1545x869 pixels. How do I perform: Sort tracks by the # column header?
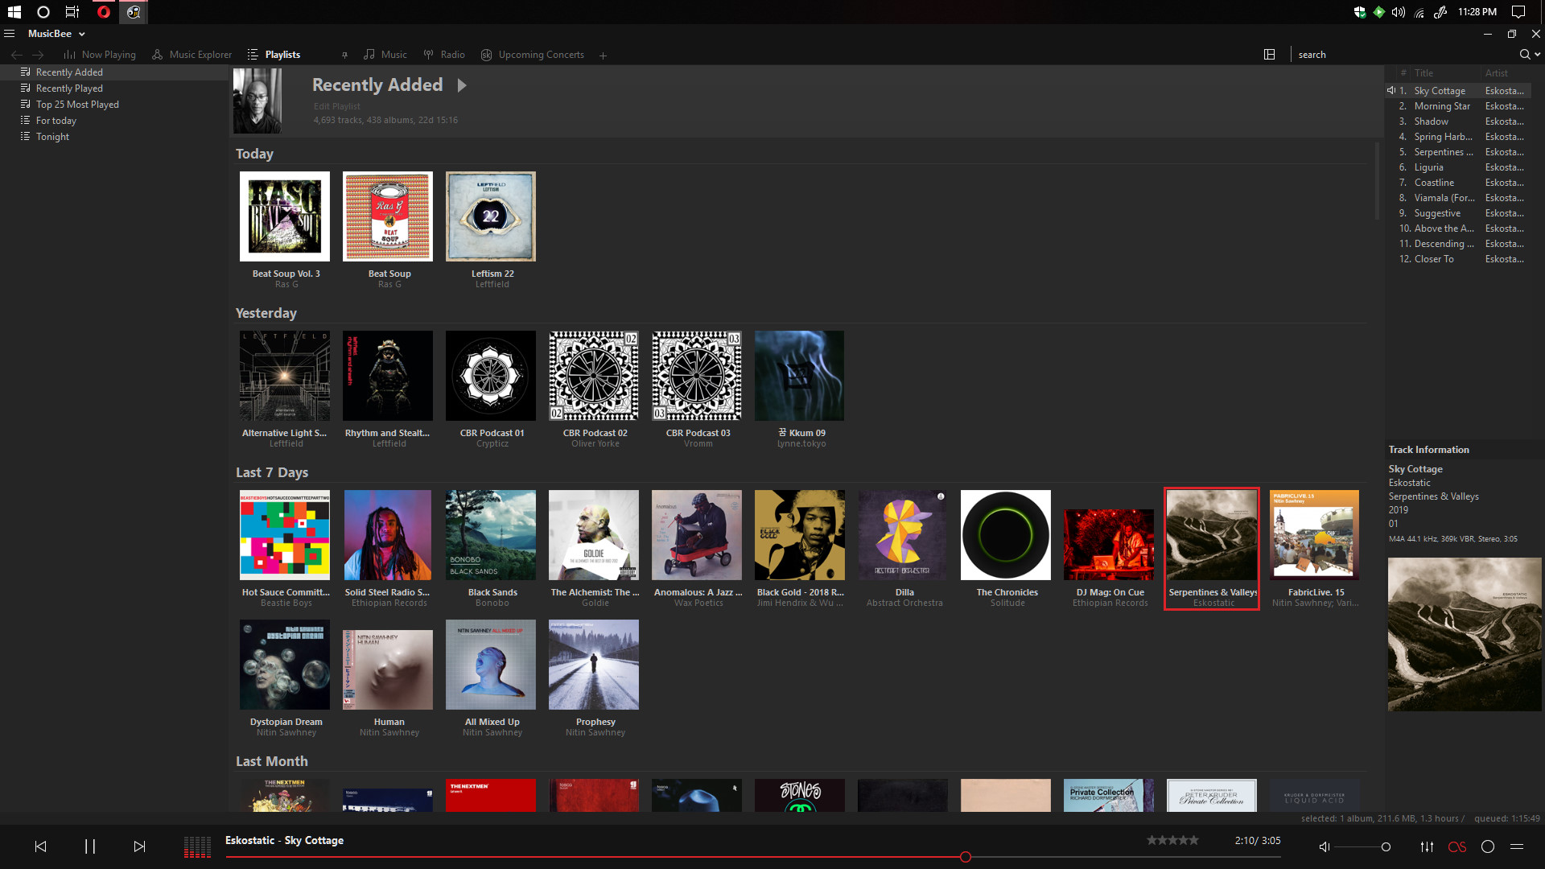pyautogui.click(x=1403, y=73)
